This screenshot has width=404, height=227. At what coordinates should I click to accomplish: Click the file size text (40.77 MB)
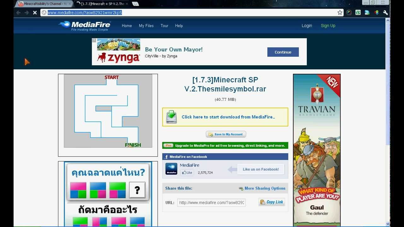(x=225, y=99)
